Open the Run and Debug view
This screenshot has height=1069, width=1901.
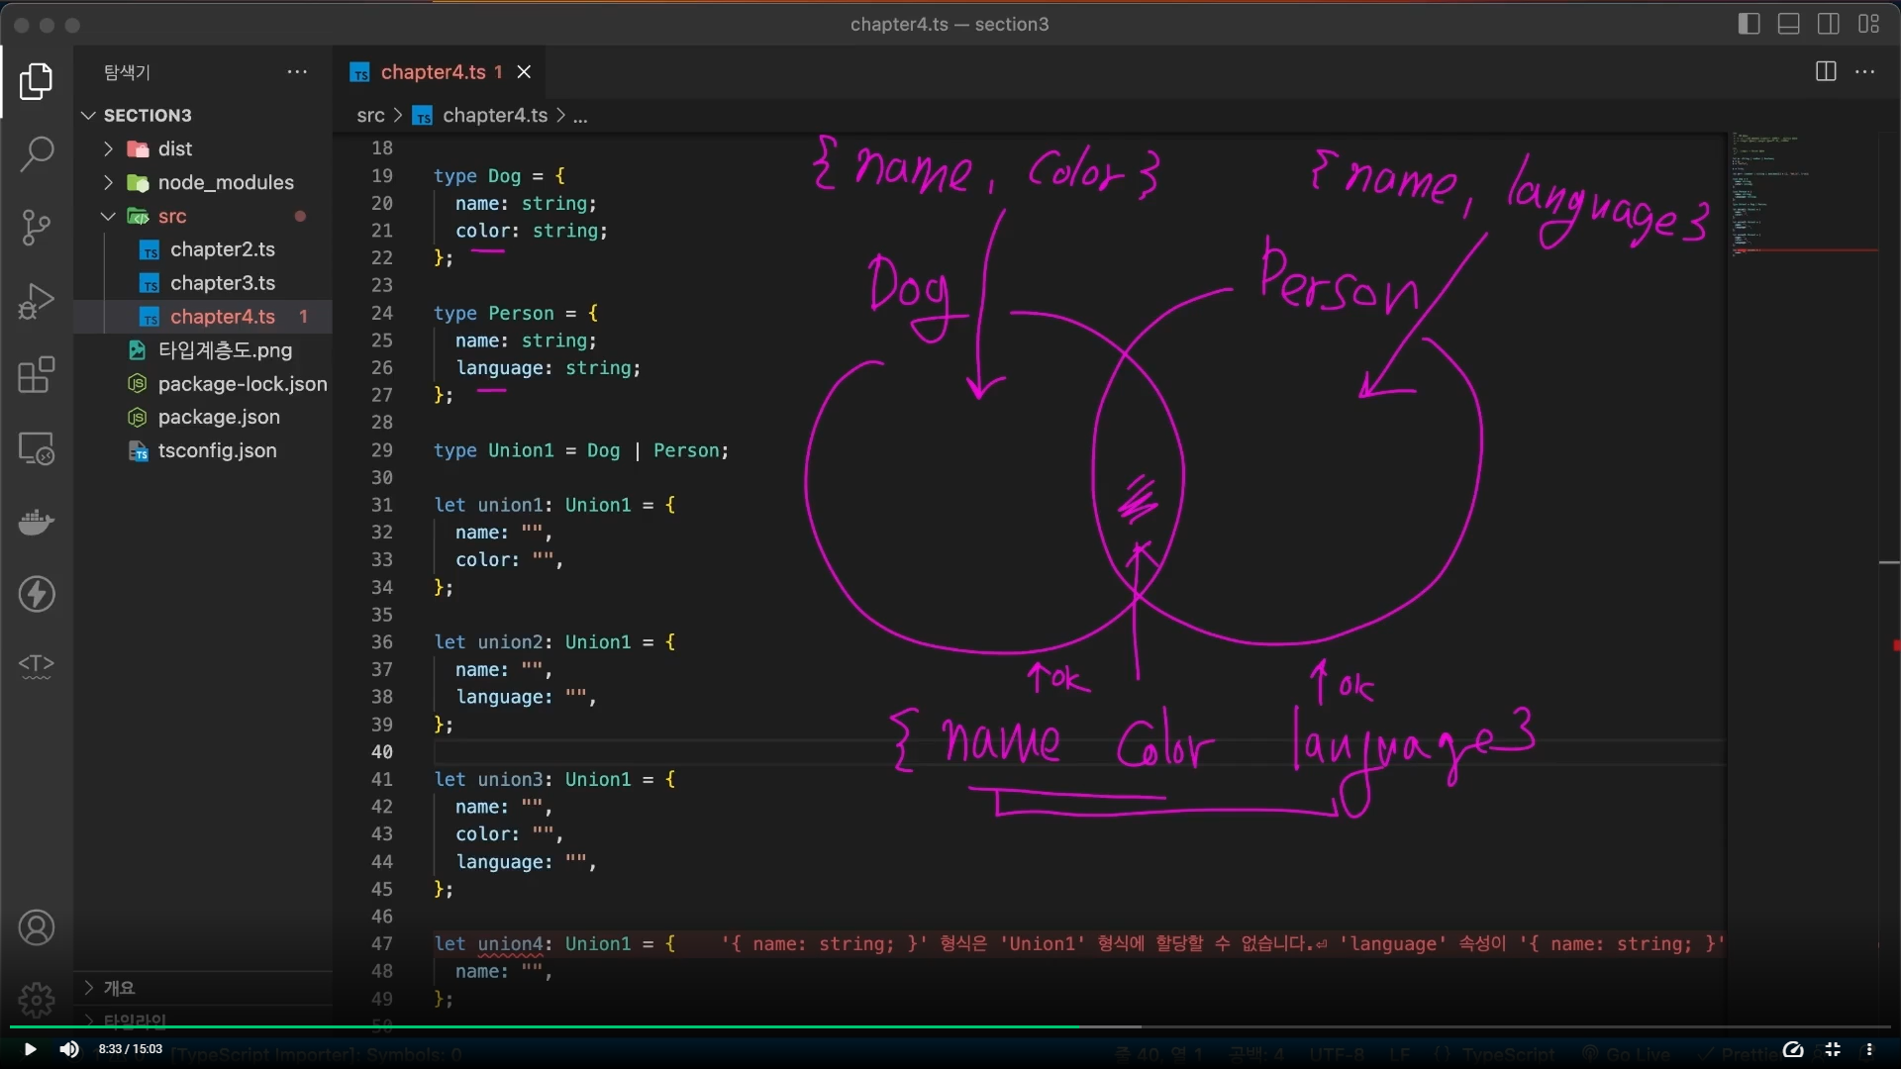click(x=37, y=301)
